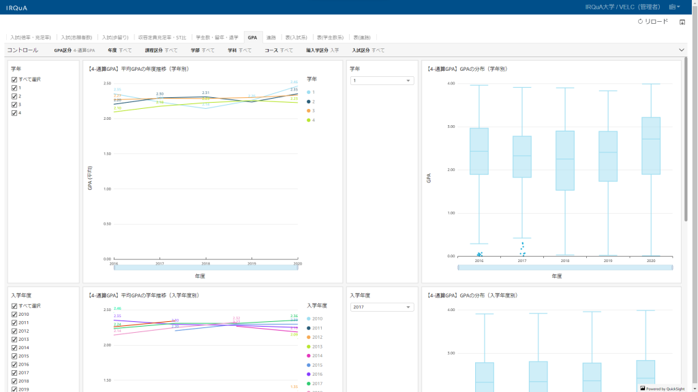
Task: Open the 入学年度 dropdown showing 2017
Action: tap(382, 308)
